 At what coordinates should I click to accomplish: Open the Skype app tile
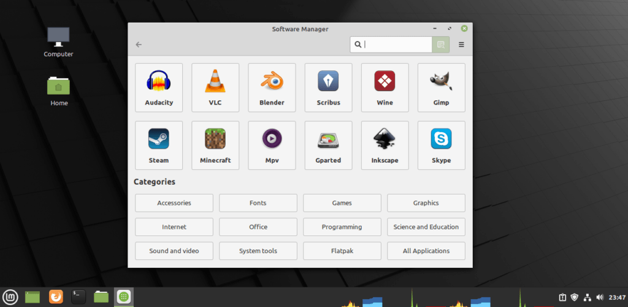tap(442, 146)
